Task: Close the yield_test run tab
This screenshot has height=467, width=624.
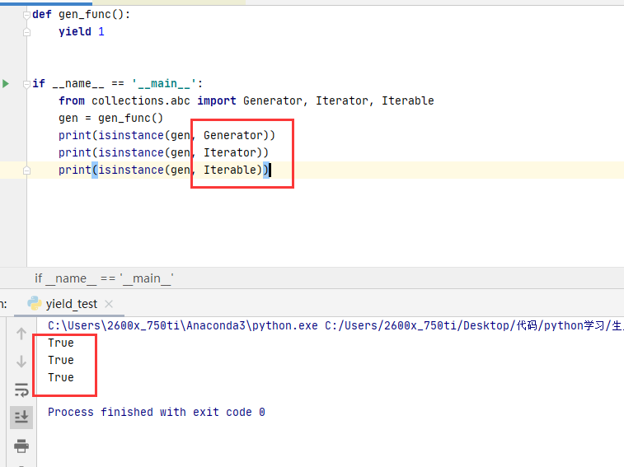Action: tap(109, 304)
